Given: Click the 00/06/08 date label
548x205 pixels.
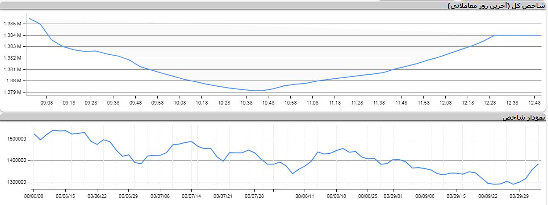Looking at the screenshot, I should pyautogui.click(x=34, y=195).
